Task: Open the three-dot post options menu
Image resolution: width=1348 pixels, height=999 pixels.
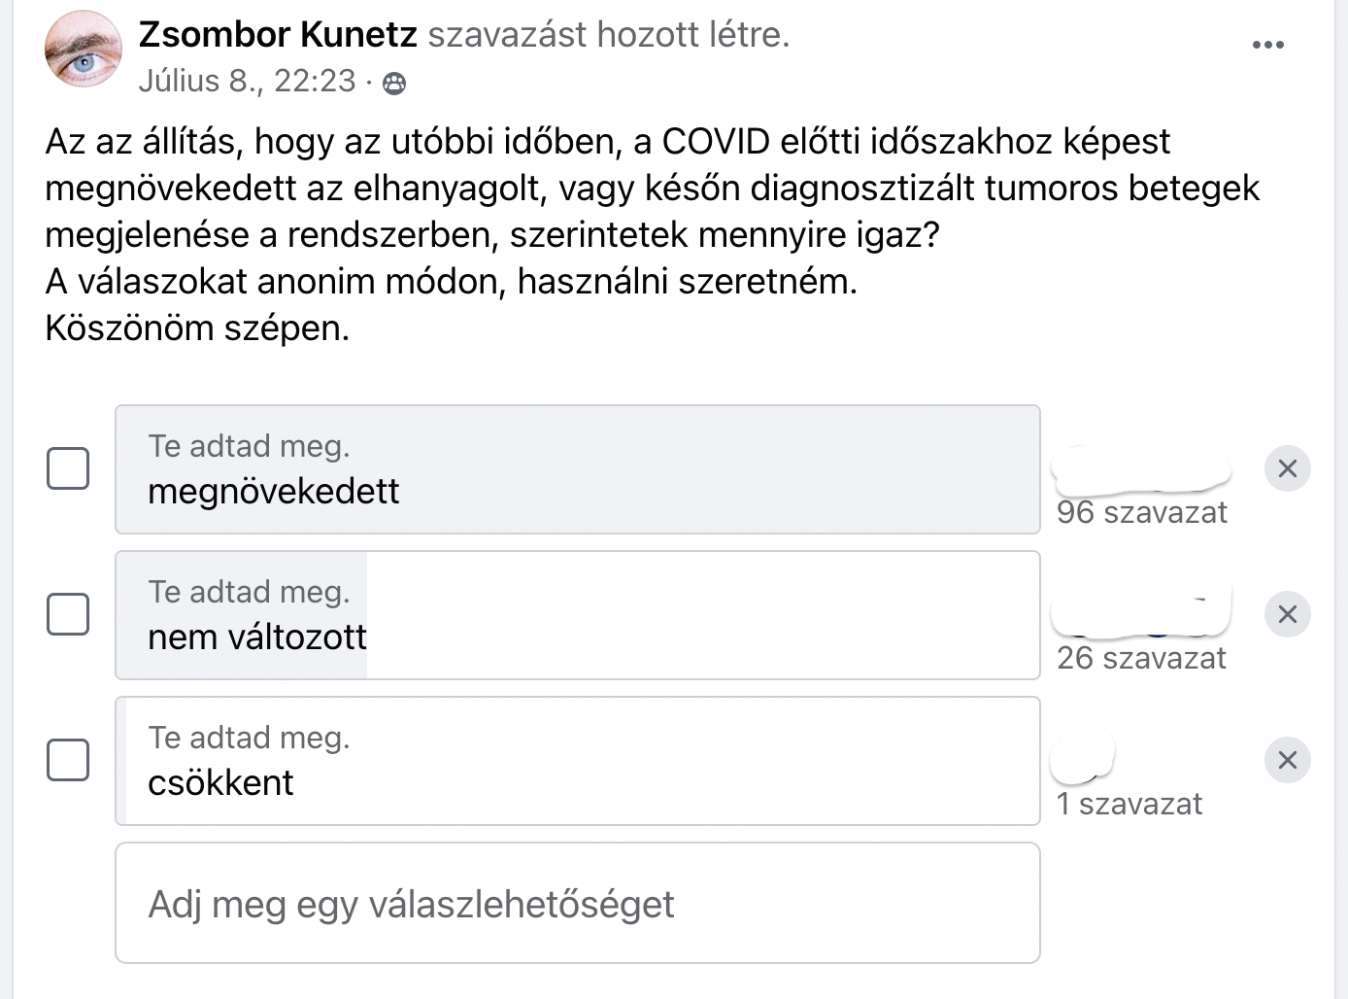Action: coord(1267,45)
